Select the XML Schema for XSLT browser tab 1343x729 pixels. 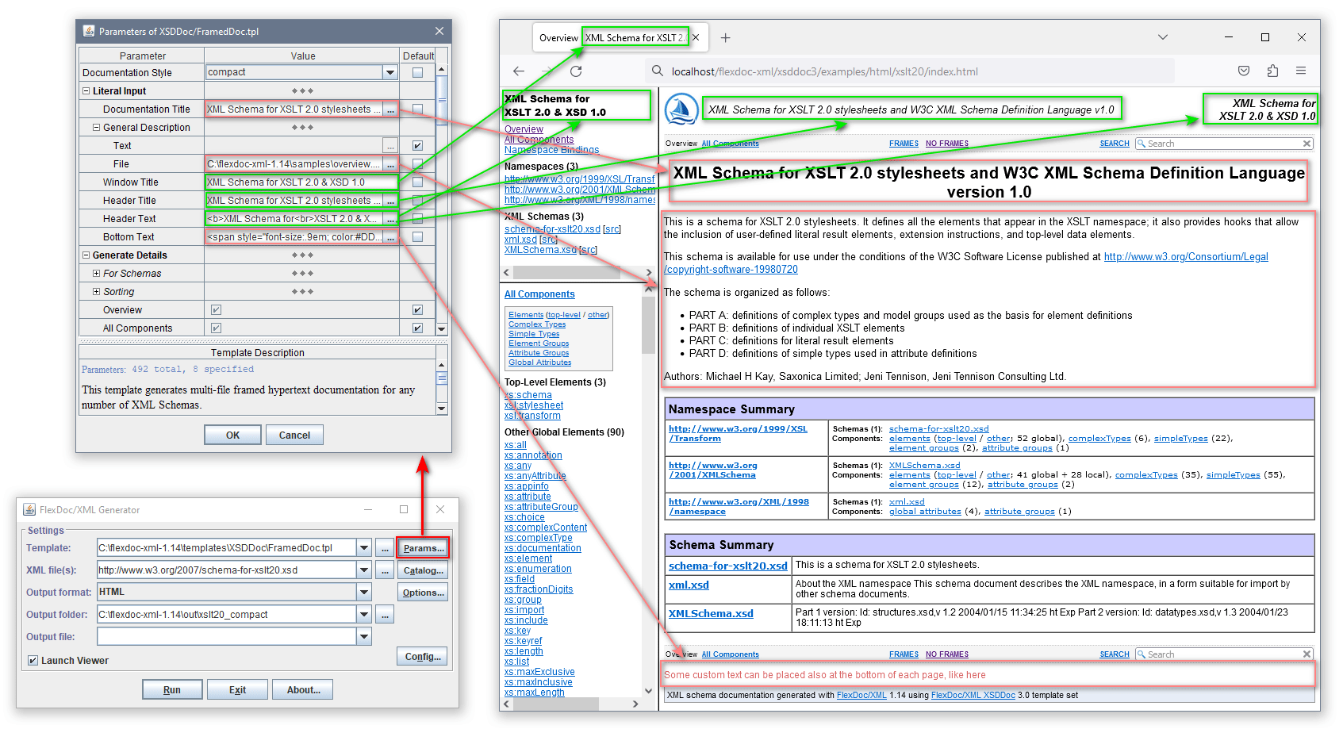(635, 37)
